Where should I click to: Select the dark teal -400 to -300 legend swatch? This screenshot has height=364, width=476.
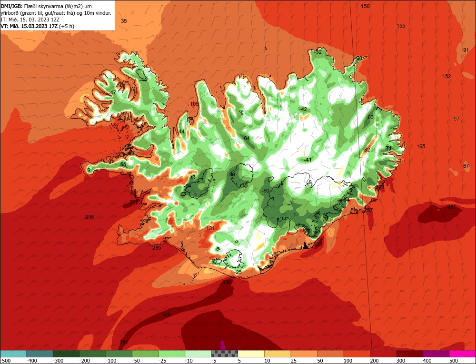coord(40,354)
